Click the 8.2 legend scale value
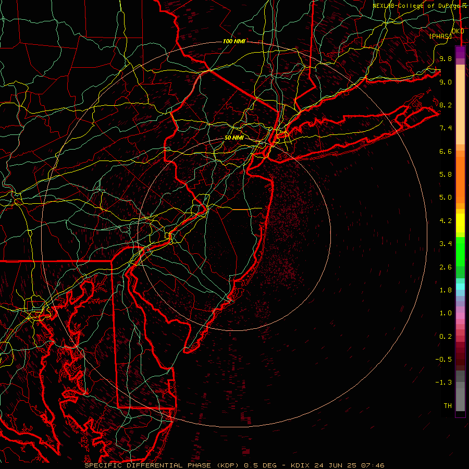 point(446,105)
